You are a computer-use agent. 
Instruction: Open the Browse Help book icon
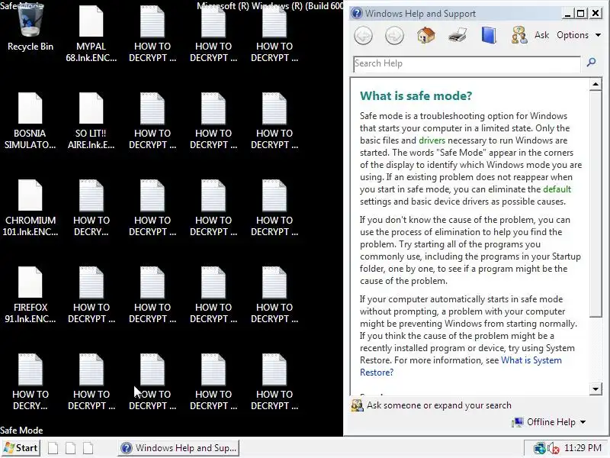click(x=489, y=35)
